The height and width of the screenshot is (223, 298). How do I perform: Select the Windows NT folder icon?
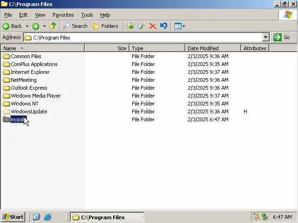7,104
